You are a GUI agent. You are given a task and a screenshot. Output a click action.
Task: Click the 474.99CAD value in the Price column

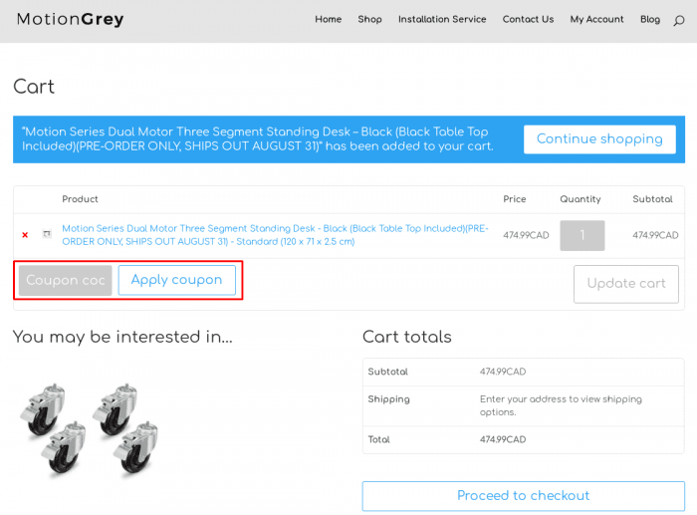tap(526, 235)
